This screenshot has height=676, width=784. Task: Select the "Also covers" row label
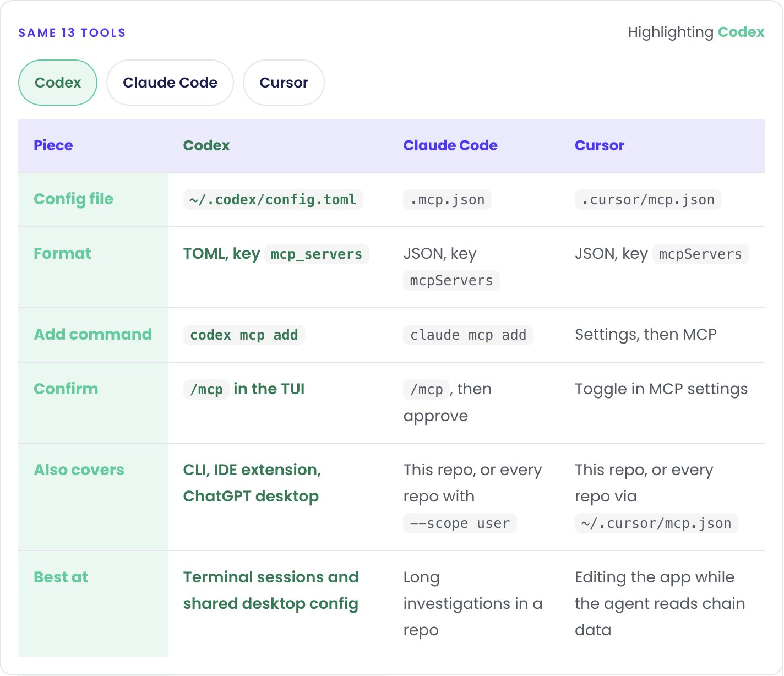(79, 470)
